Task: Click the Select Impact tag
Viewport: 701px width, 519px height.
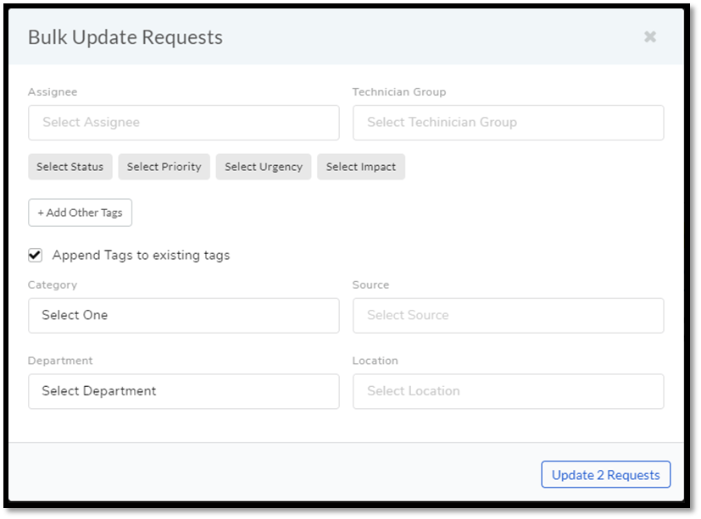Action: [x=361, y=167]
